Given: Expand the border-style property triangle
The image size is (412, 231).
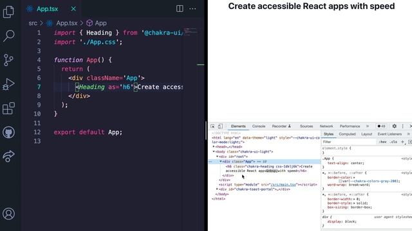Looking at the screenshot, I should pos(355,203).
